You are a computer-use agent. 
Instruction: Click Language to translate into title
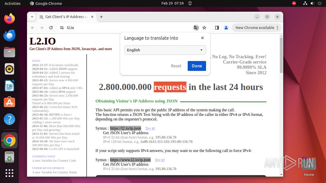[151, 38]
